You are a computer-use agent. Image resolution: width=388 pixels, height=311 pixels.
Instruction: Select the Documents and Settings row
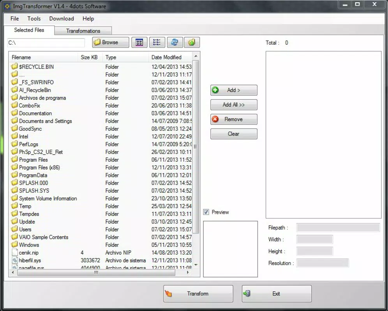(101, 121)
